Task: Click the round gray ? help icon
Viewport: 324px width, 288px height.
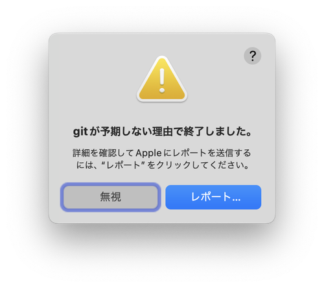Action: coord(252,56)
